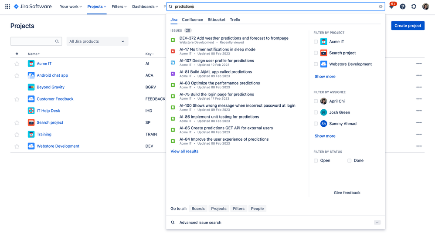Check the Acme IT project filter
Viewport: 435px width, 250px height.
[316, 42]
